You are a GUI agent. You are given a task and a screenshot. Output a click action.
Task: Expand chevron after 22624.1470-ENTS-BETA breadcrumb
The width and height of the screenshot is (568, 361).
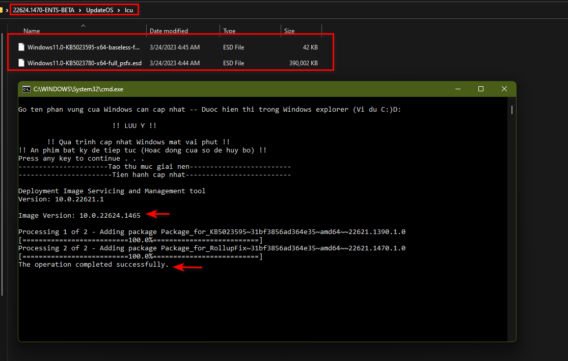click(x=80, y=10)
